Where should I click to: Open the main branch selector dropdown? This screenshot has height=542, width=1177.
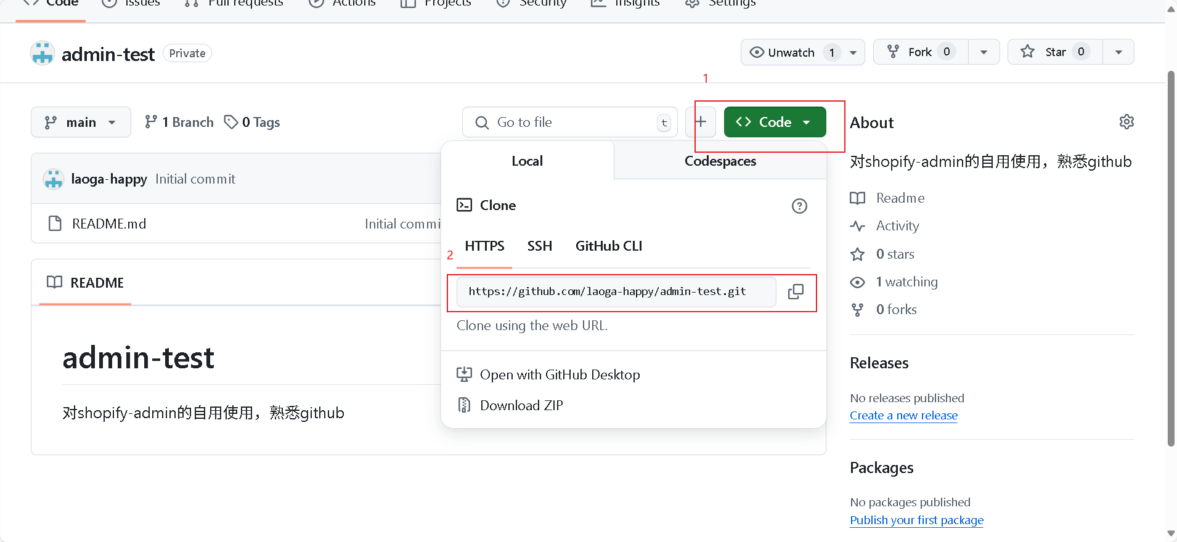81,122
